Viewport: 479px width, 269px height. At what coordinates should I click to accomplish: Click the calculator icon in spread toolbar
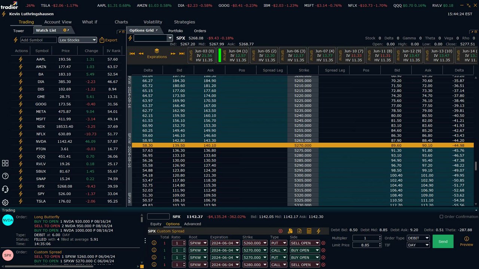tap(309, 231)
